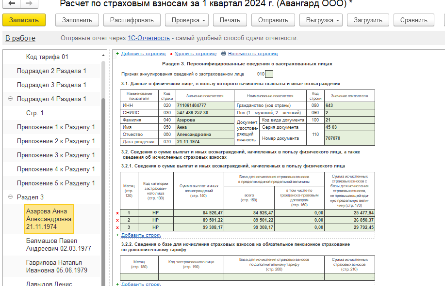Select Давыдов Денис entry

click(x=49, y=284)
